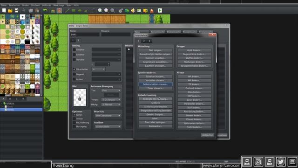Open the Plugin Manager puzzle icon
298x168 pixels.
tap(127, 10)
